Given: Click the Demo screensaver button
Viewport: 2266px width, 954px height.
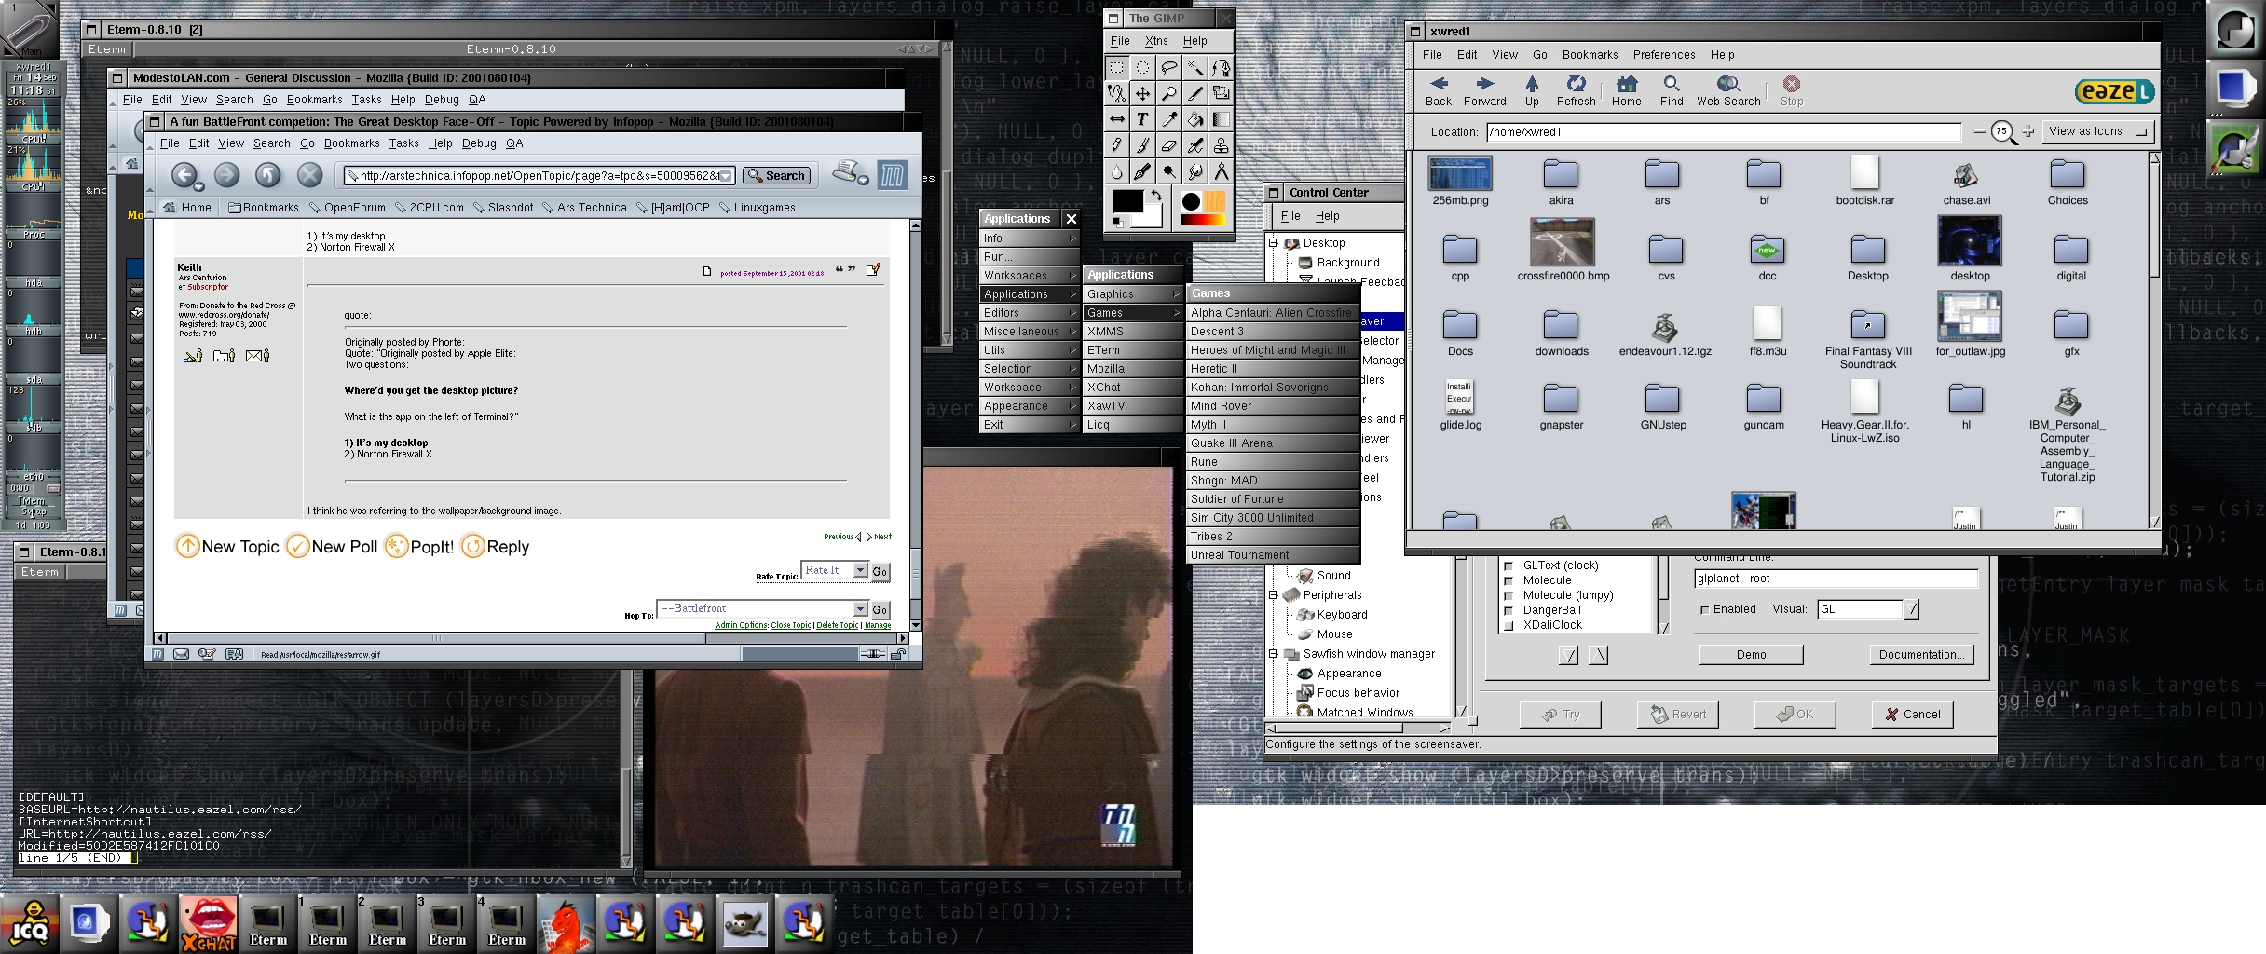Looking at the screenshot, I should 1751,655.
